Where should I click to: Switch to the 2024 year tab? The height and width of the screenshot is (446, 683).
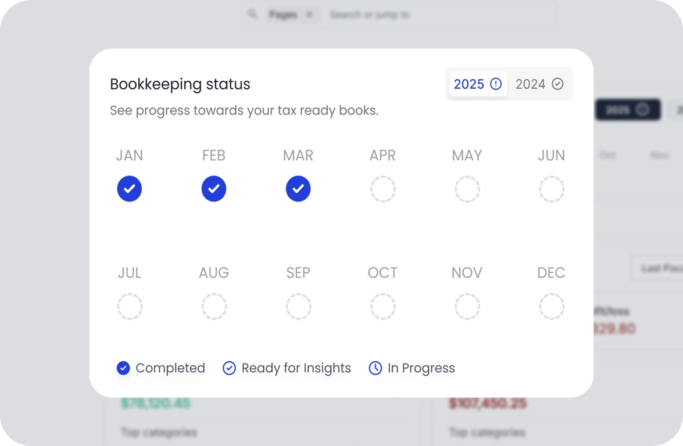click(x=539, y=84)
